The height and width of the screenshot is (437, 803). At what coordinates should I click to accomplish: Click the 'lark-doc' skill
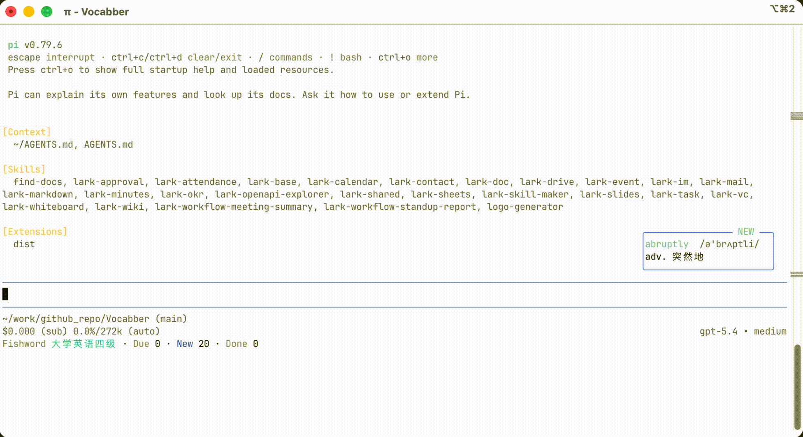point(487,182)
